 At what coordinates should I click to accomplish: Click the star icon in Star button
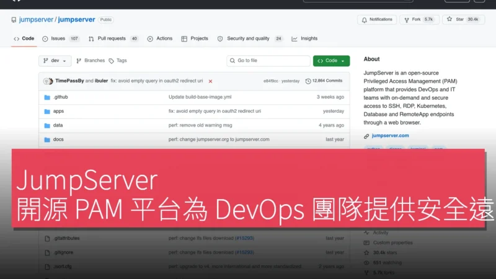coord(449,19)
